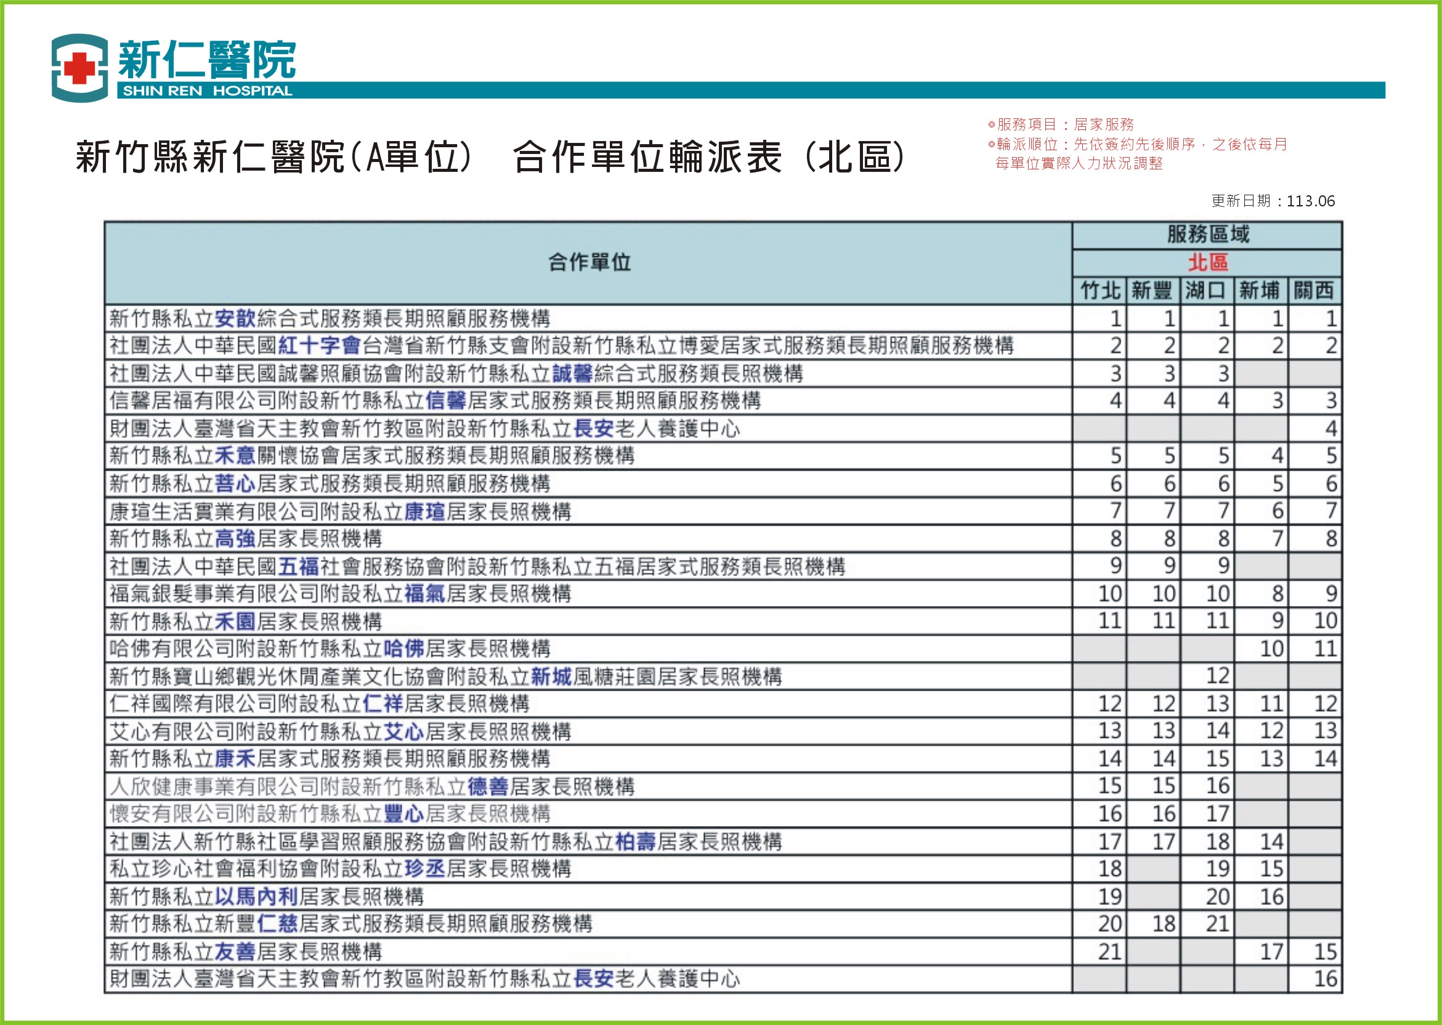Viewport: 1442px width, 1025px height.
Task: Click the 合作單位 column header
Action: click(x=589, y=262)
